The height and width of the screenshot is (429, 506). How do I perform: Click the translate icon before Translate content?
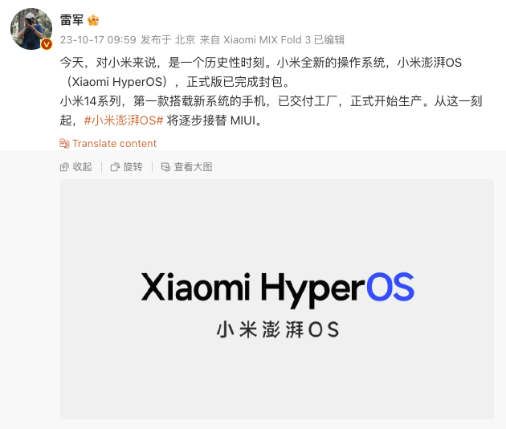coord(64,143)
